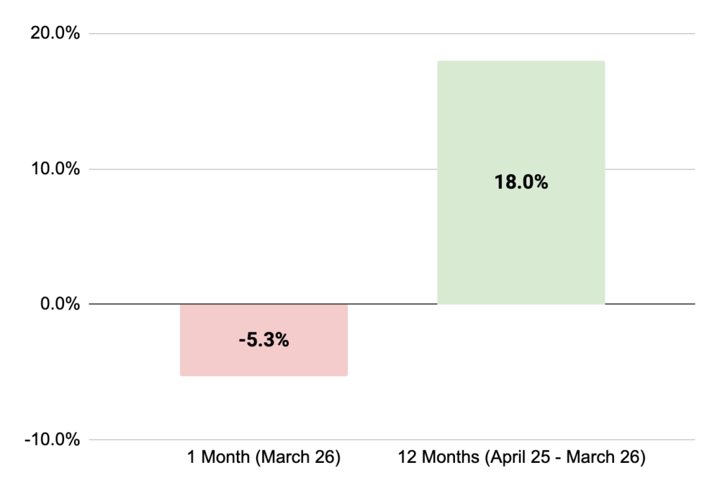Screen dimensions: 720x491
Task: Click the -10.0% y-axis label
Action: click(51, 440)
